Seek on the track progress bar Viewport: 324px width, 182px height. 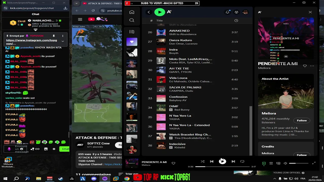pyautogui.click(x=222, y=167)
